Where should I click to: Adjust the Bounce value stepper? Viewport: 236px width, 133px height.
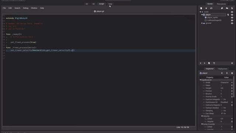pos(232,94)
